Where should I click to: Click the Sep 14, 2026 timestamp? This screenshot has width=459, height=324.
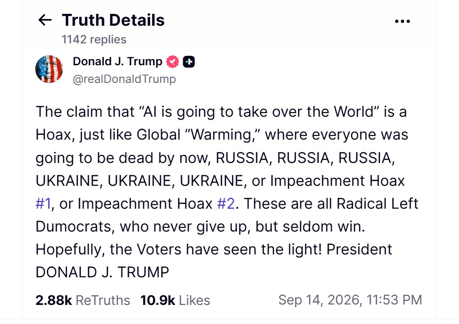(350, 300)
